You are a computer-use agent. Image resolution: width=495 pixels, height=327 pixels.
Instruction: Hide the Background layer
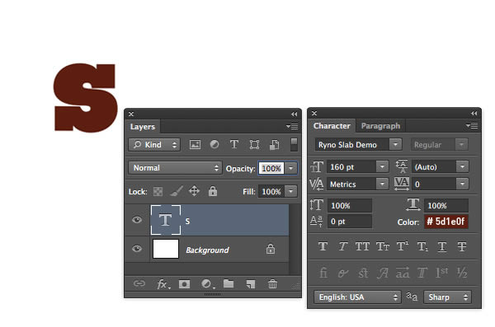tap(137, 249)
